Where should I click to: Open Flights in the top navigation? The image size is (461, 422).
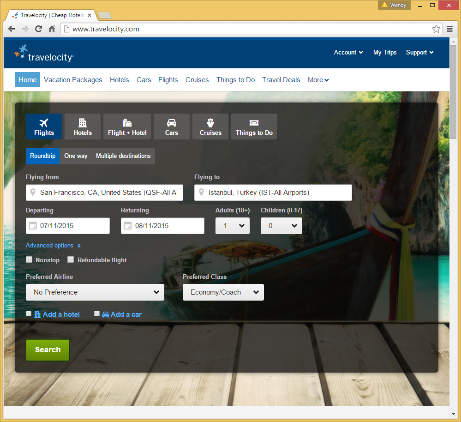click(x=168, y=80)
